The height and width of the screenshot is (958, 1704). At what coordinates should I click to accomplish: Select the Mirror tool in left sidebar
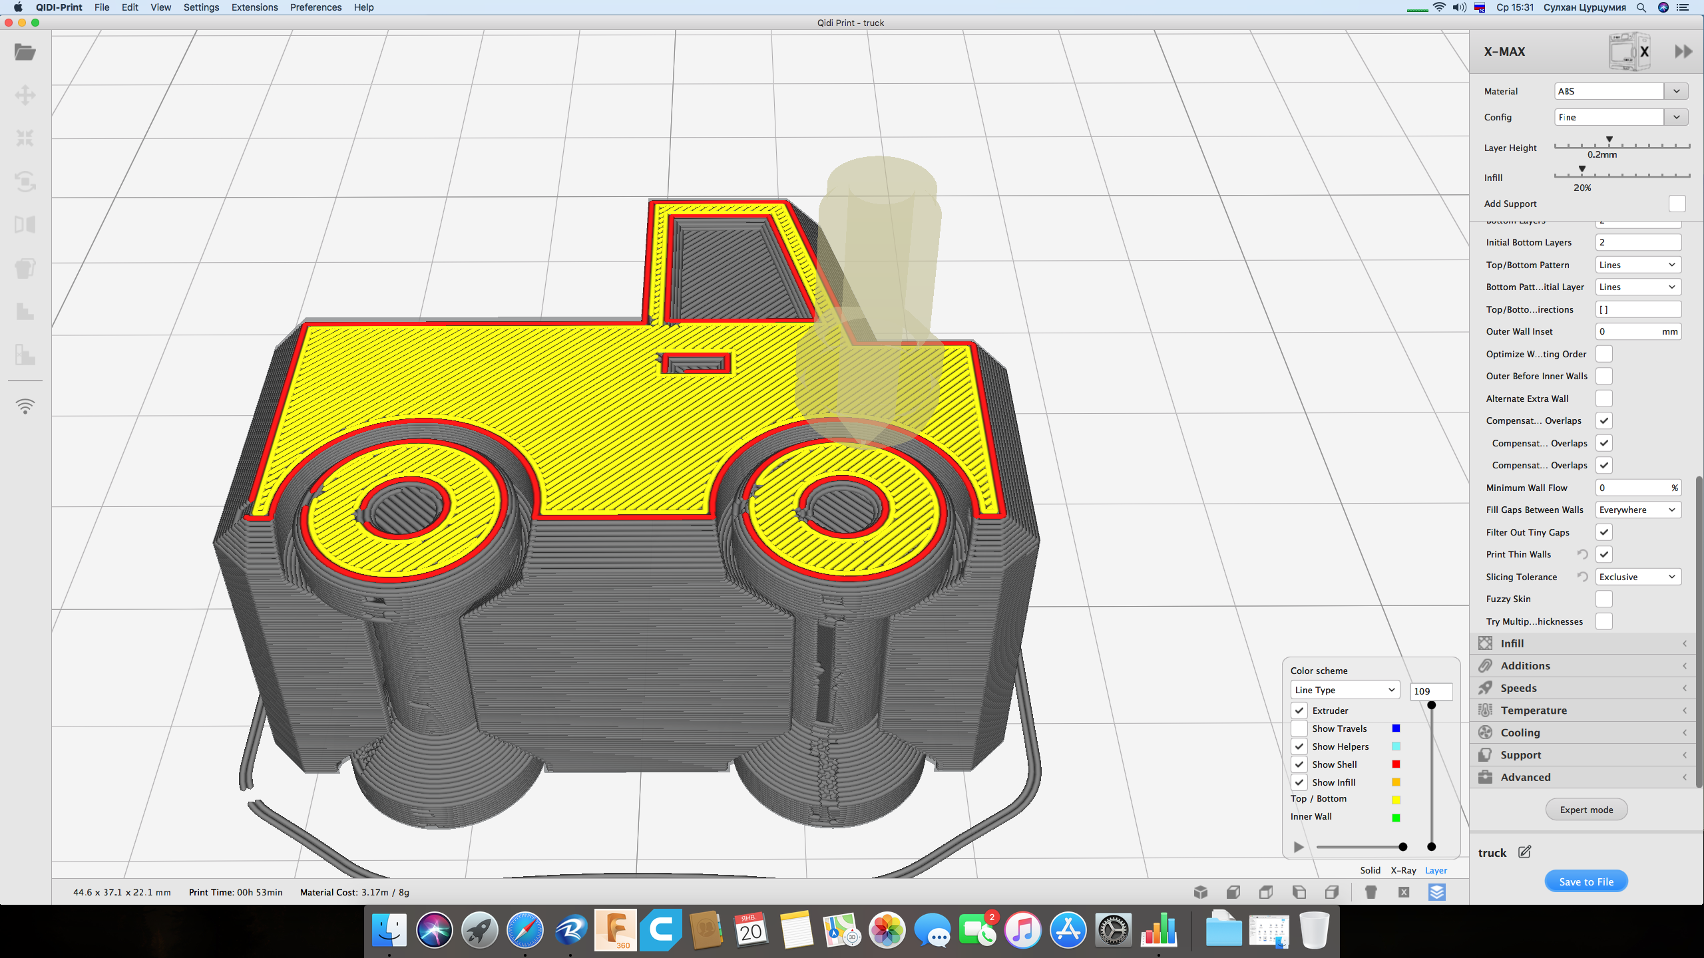pos(25,225)
